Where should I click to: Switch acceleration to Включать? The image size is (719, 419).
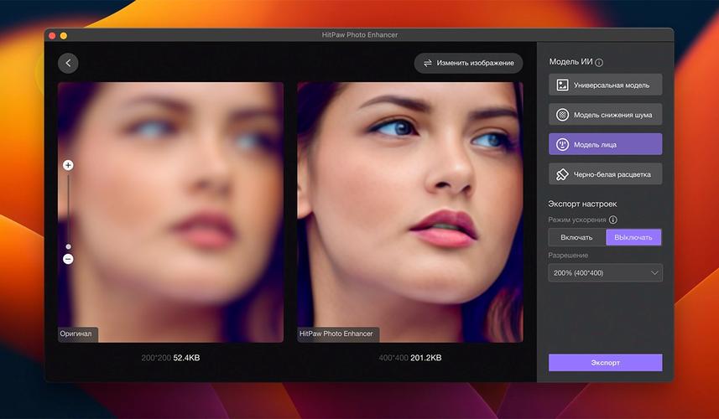(x=577, y=237)
